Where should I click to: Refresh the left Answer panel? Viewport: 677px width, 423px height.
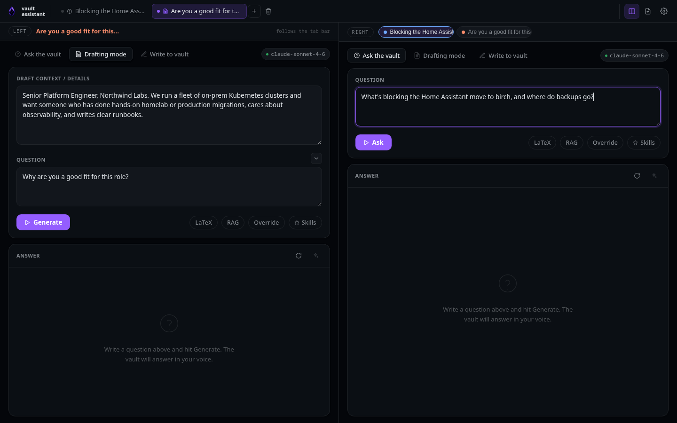tap(299, 256)
